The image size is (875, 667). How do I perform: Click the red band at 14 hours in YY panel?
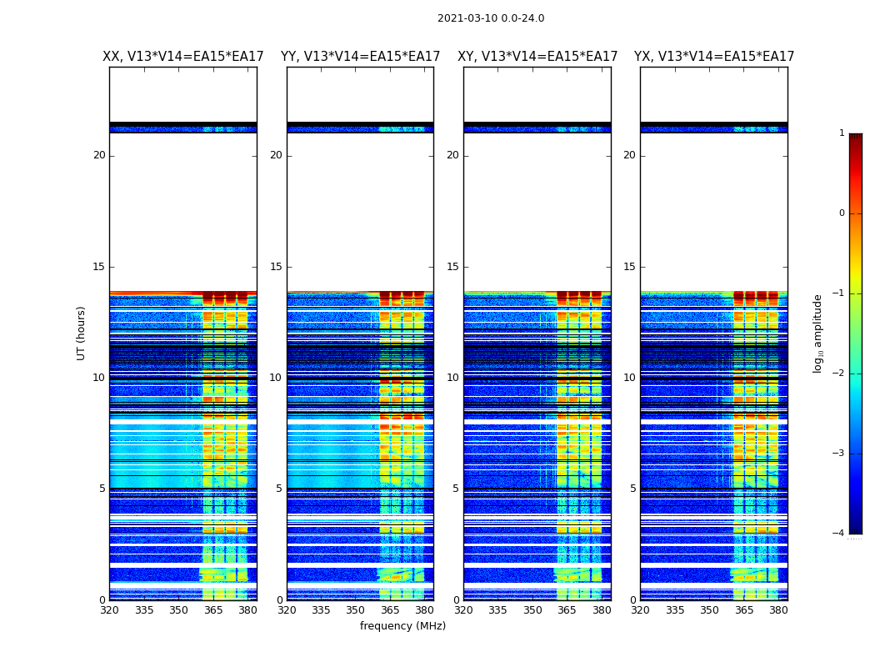(361, 292)
